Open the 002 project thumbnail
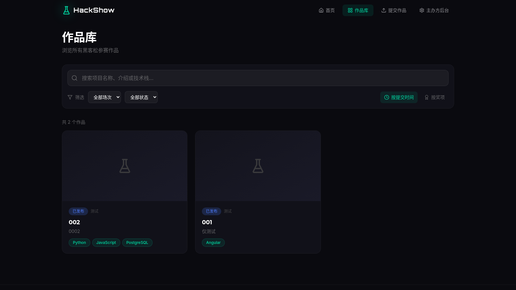Image resolution: width=516 pixels, height=290 pixels. tap(125, 166)
